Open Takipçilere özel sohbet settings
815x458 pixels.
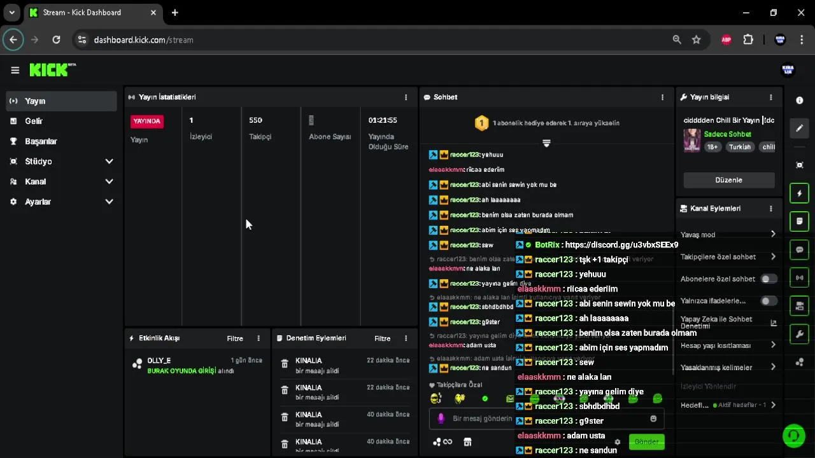[728, 256]
